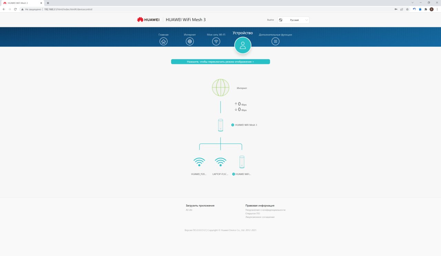
Task: Open the Chrome profile avatar
Action: pos(431,9)
